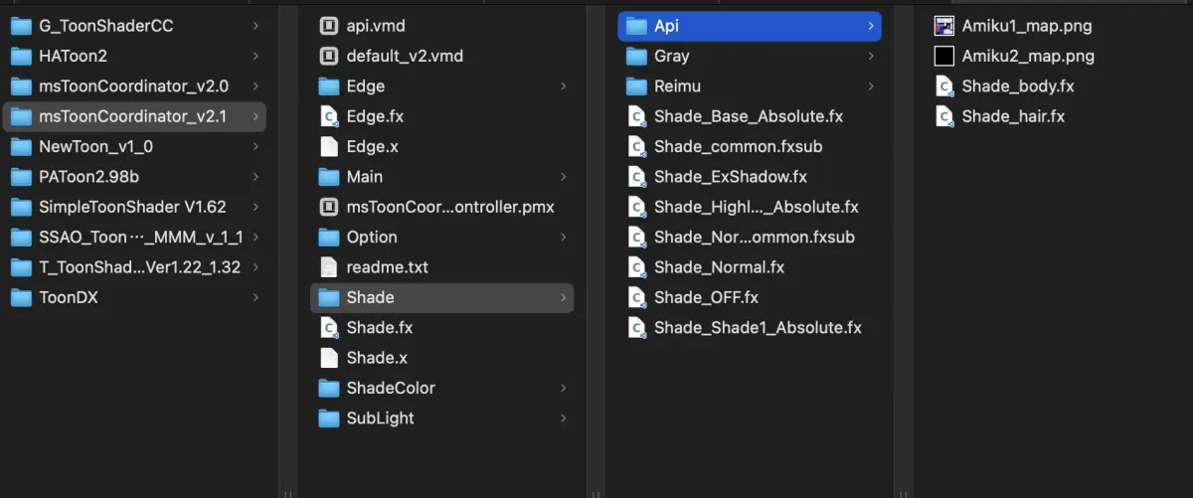Click the G_ToonShaderCC folder icon
This screenshot has height=498, width=1193.
[x=22, y=26]
